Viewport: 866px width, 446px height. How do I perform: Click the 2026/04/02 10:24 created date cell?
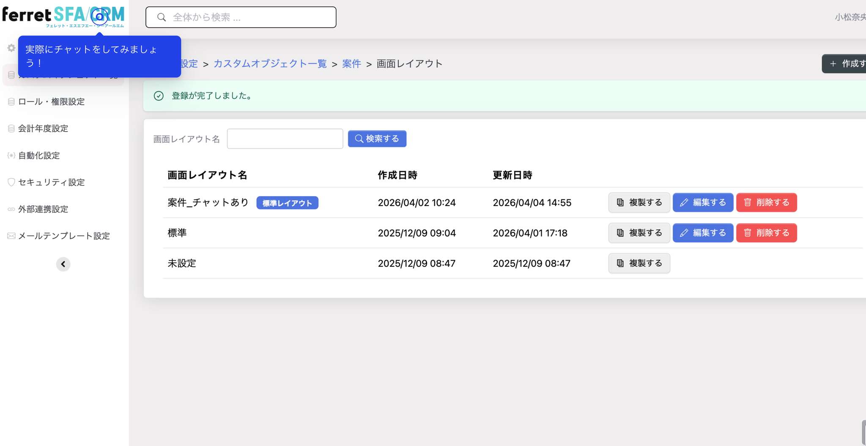(417, 203)
